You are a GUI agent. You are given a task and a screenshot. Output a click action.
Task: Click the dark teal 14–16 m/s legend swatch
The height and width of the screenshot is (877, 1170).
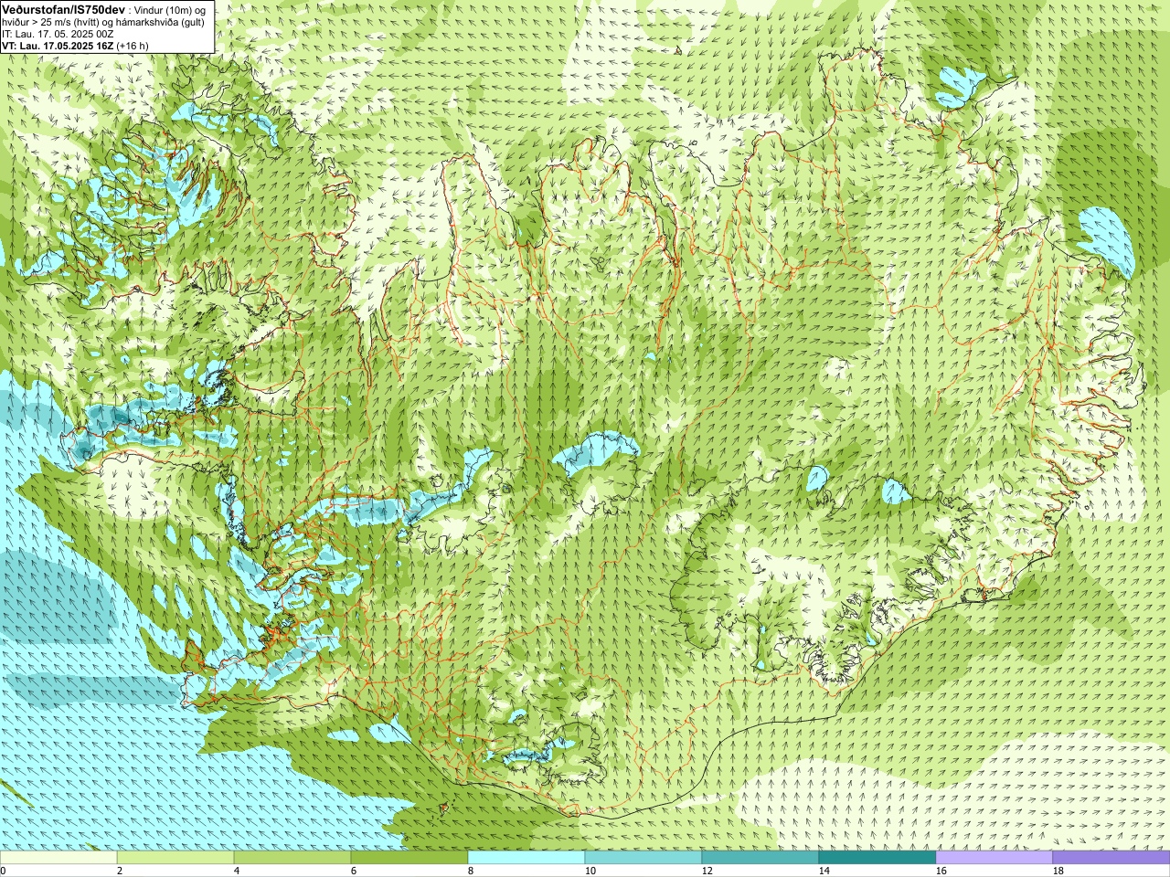pyautogui.click(x=877, y=858)
